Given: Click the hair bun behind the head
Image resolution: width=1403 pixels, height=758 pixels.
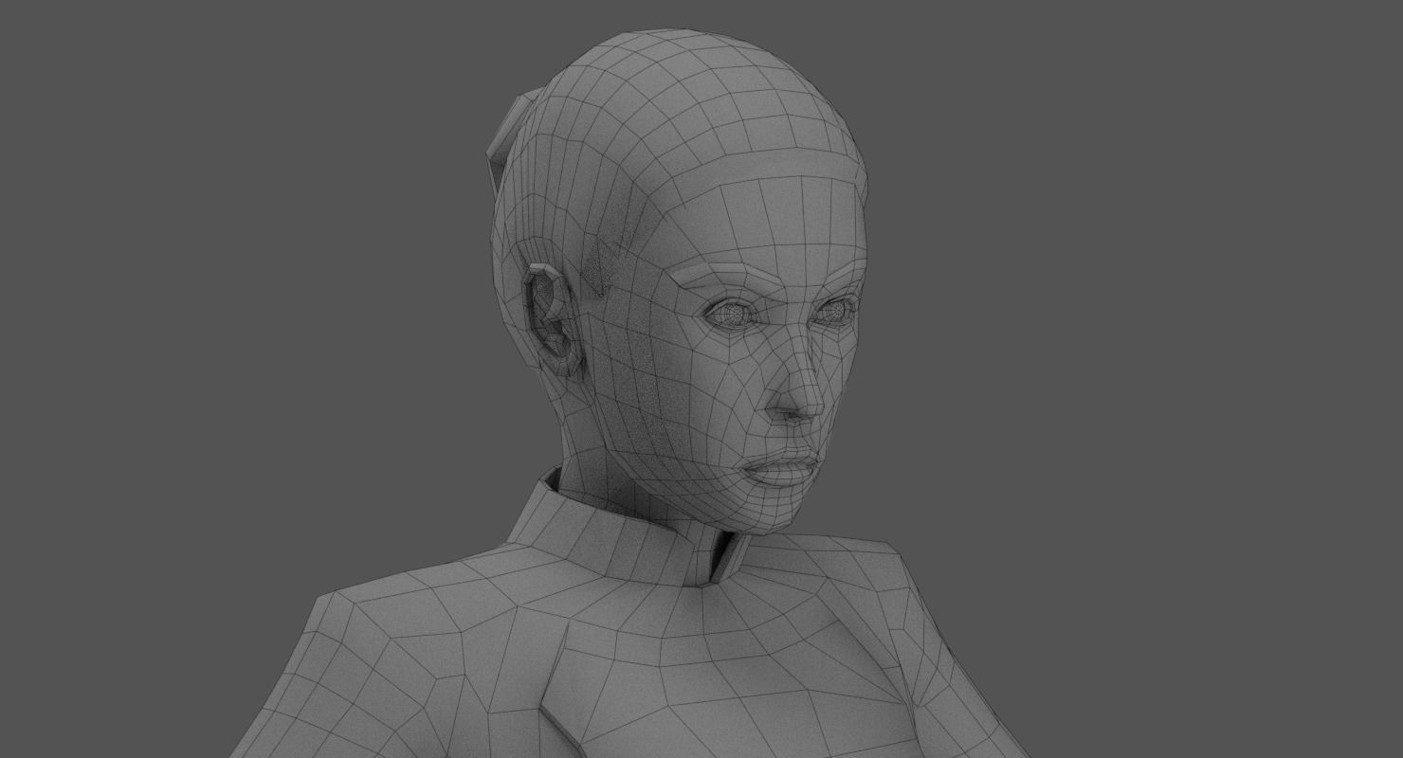Looking at the screenshot, I should click(510, 133).
